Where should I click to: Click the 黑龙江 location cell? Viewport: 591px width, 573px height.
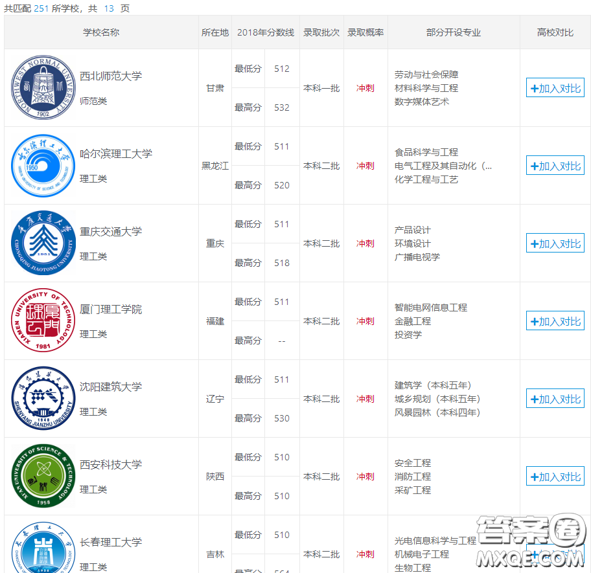pyautogui.click(x=215, y=166)
